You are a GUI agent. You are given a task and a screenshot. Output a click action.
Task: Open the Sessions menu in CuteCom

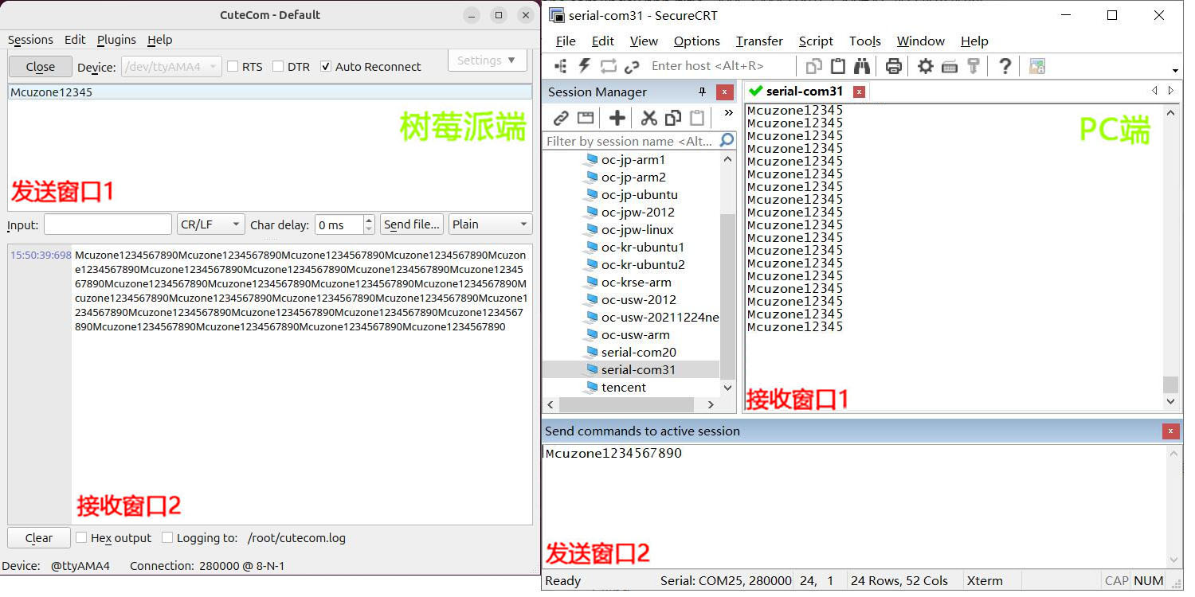(30, 40)
